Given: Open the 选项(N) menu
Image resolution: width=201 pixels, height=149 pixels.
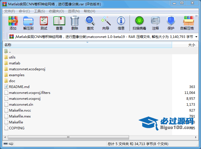Looking at the screenshot, I should tap(74, 11).
